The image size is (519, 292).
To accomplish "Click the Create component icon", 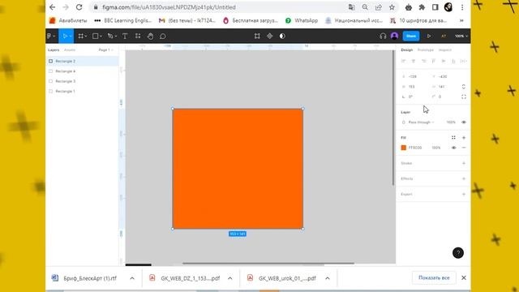I will [270, 36].
